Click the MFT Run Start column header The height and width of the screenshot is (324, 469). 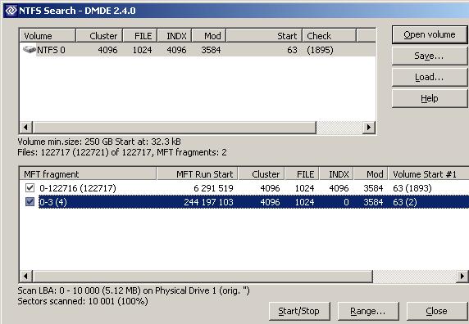(x=197, y=174)
